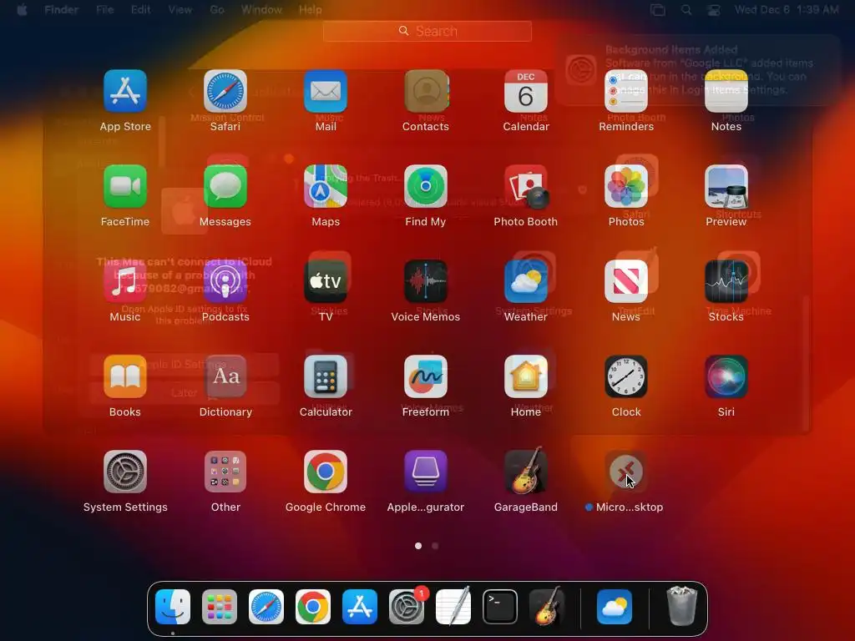Launch Maps app

[x=326, y=186]
